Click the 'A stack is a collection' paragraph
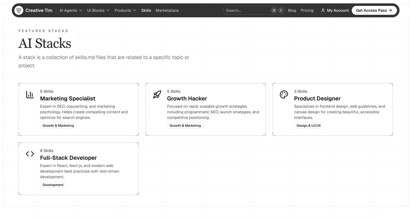This screenshot has width=411, height=219. click(x=104, y=61)
